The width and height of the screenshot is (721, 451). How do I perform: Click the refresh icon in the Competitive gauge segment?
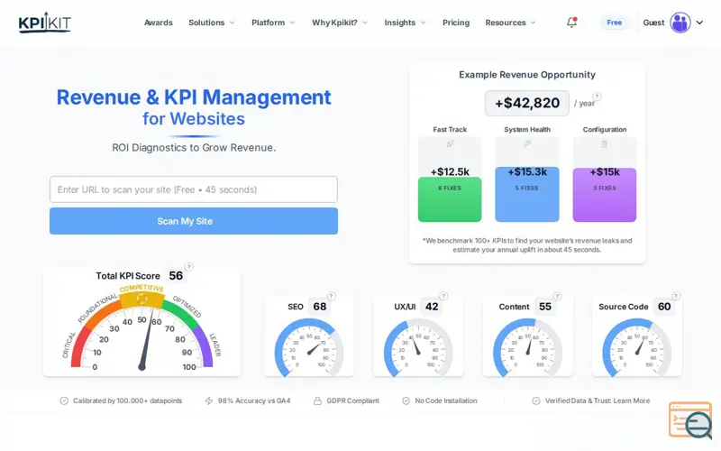[x=142, y=299]
